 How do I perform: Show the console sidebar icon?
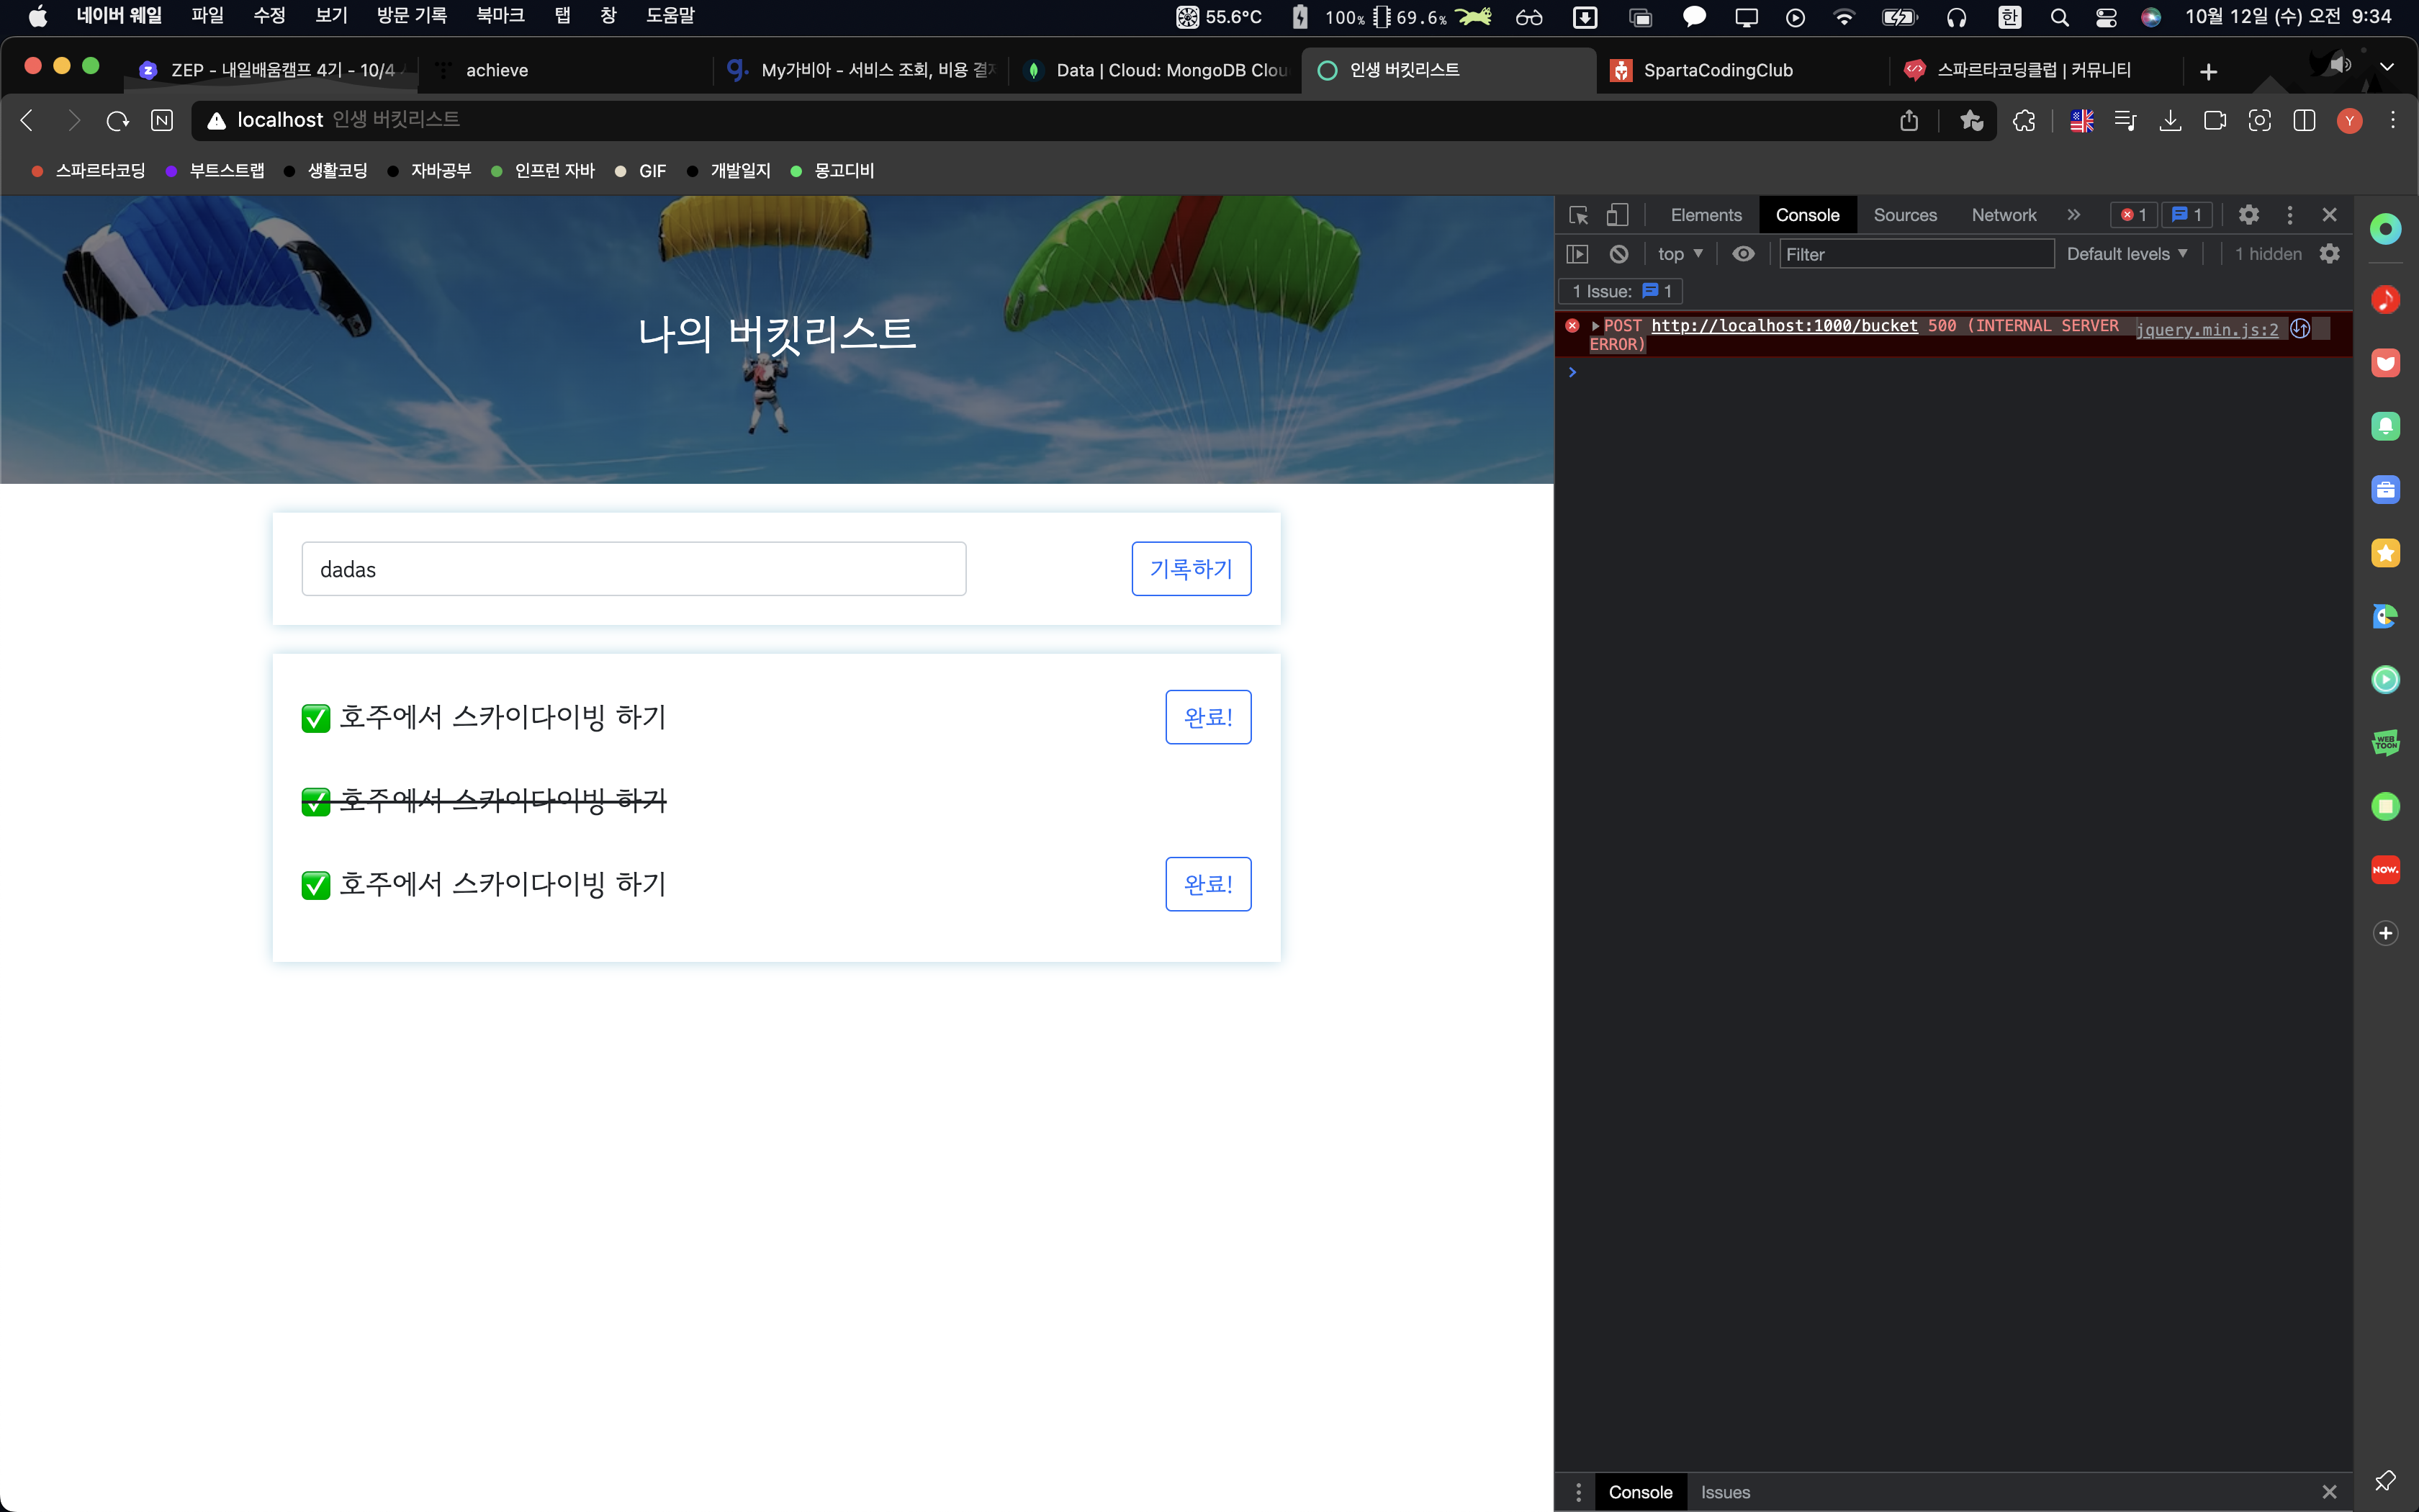click(x=1577, y=254)
